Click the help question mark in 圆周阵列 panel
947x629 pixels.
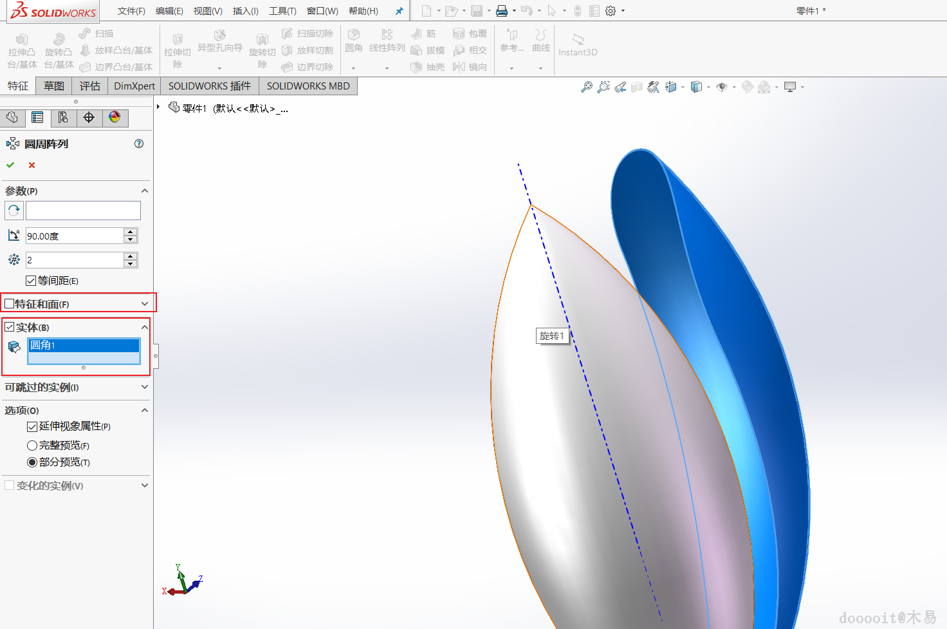[139, 144]
